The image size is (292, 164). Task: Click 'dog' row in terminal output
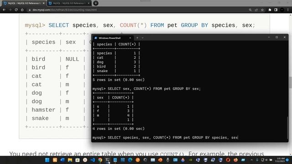coord(116,62)
